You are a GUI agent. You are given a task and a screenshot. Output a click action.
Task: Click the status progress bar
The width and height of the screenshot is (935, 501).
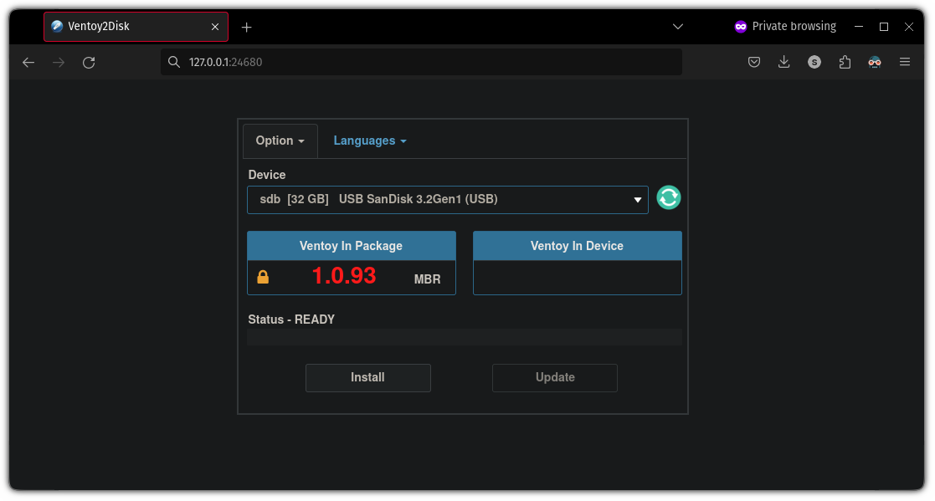464,337
